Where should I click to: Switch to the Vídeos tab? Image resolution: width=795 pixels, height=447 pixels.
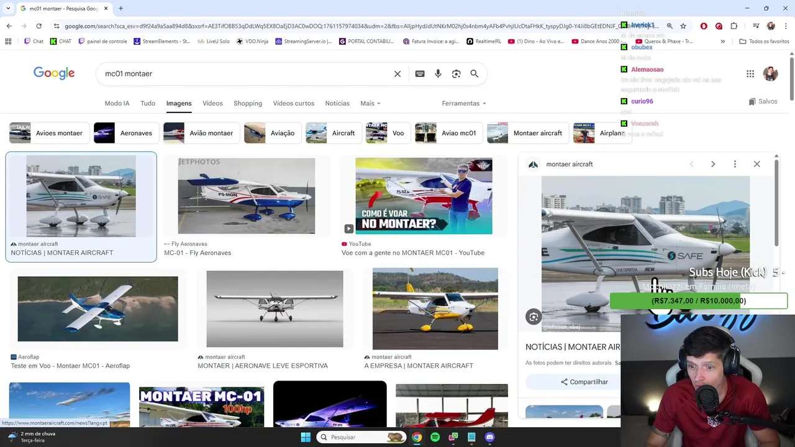[x=212, y=104]
